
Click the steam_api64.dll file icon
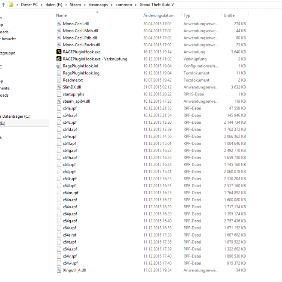[59, 101]
